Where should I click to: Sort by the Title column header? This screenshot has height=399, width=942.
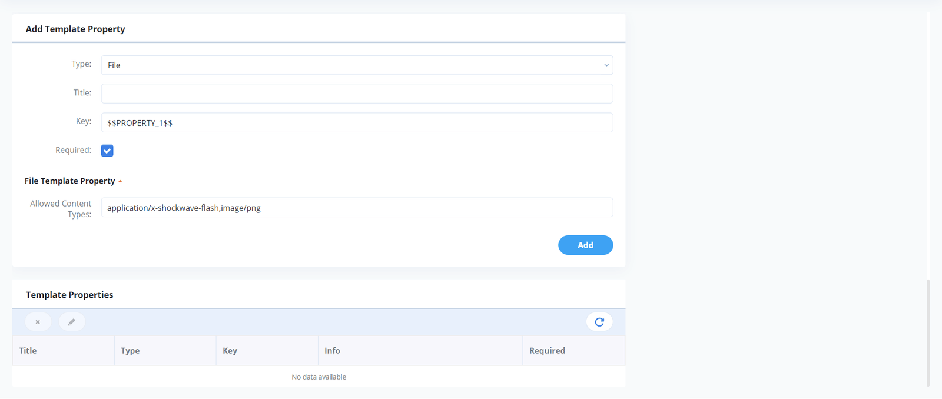point(28,351)
